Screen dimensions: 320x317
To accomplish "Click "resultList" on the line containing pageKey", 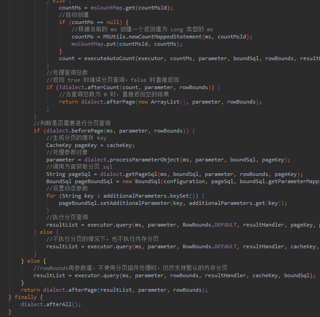I will coord(62,225).
